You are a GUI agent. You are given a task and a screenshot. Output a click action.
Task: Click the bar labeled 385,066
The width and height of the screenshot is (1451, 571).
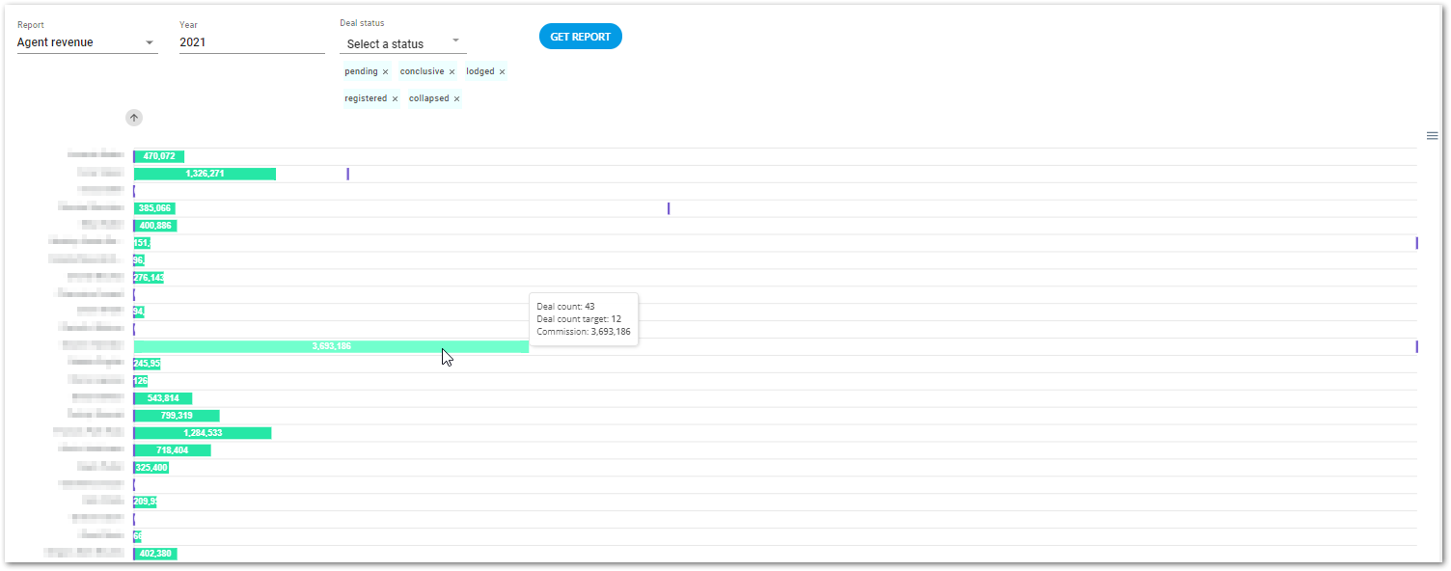pyautogui.click(x=154, y=208)
